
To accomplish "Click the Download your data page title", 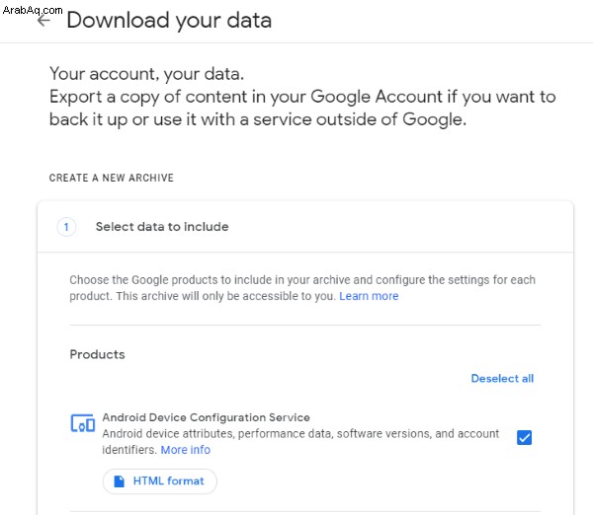I will tap(169, 21).
